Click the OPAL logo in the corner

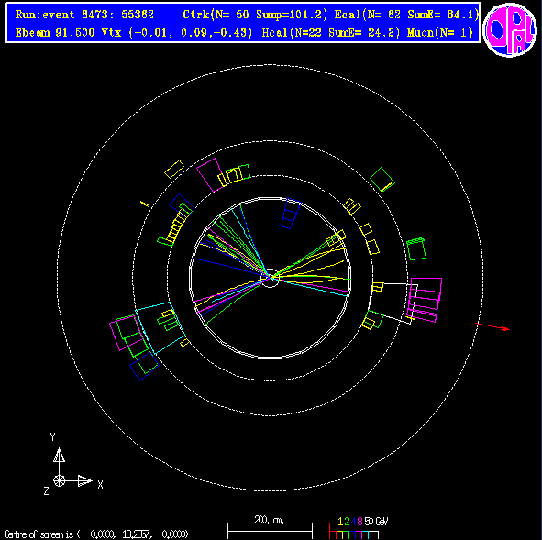(x=510, y=30)
